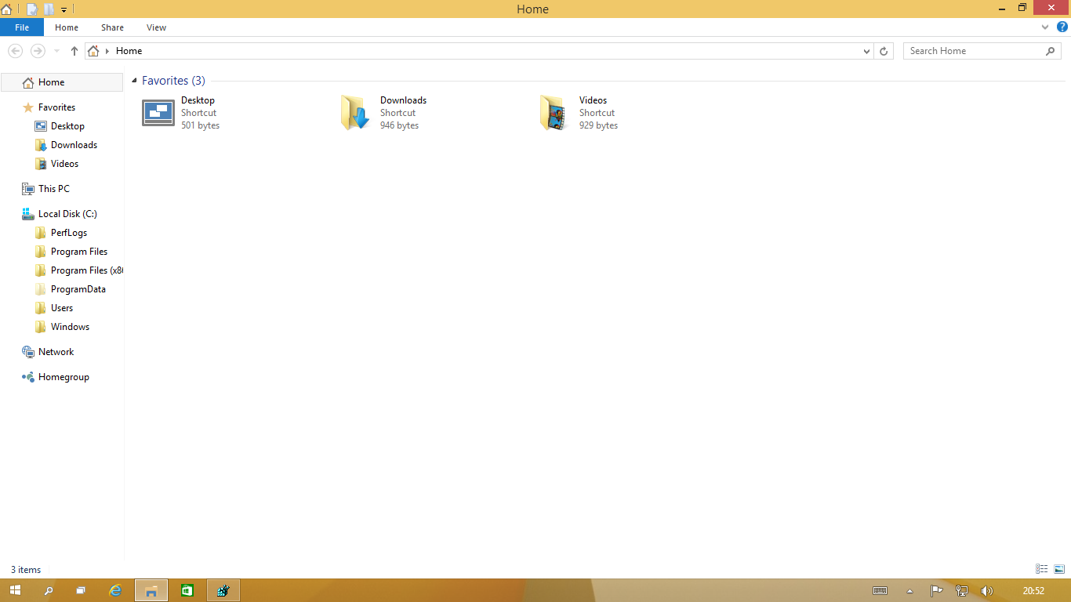This screenshot has height=602, width=1071.
Task: Switch to the View ribbon tab
Action: click(x=156, y=27)
